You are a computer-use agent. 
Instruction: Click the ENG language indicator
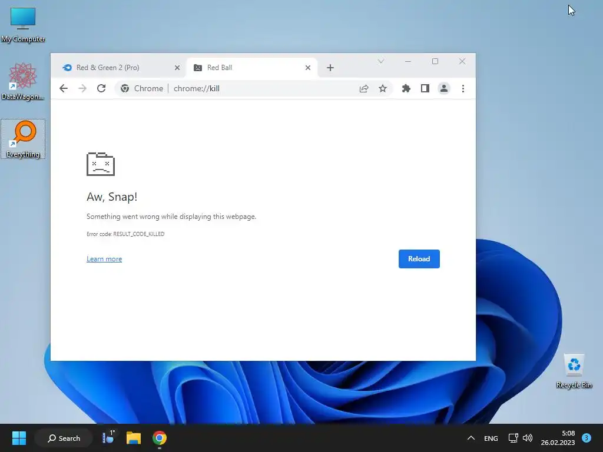(491, 438)
